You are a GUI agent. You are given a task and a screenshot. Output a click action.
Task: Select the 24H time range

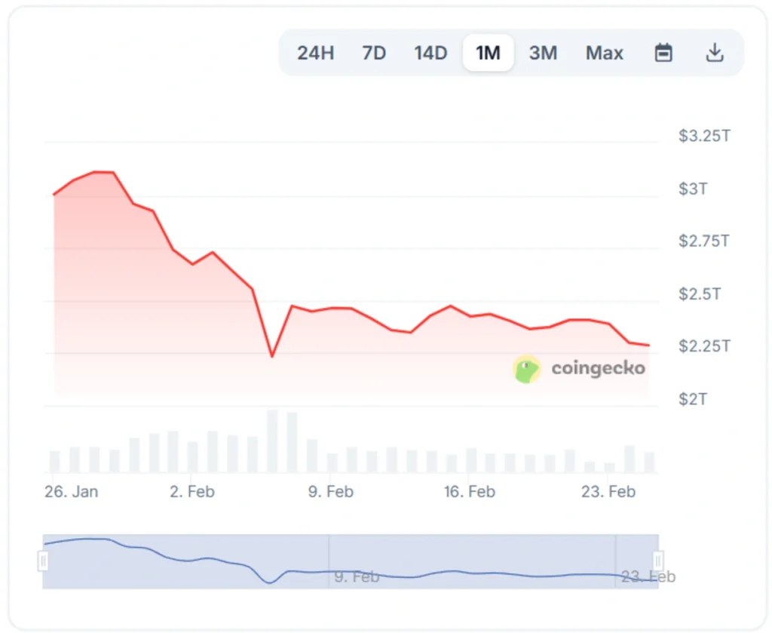pyautogui.click(x=315, y=53)
